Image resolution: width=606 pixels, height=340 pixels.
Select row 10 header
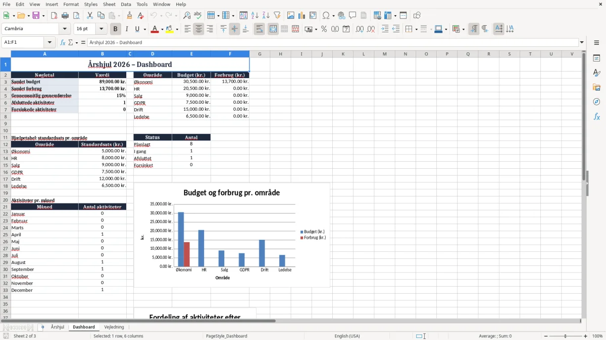point(5,130)
